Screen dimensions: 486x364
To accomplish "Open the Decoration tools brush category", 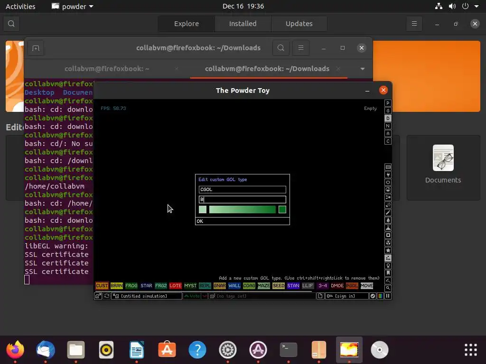I will 388,281.
